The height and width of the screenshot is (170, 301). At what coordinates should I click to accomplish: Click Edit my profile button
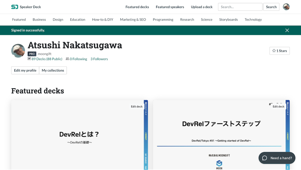point(25,70)
